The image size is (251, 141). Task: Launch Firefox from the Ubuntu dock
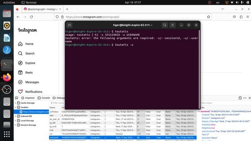pyautogui.click(x=7, y=78)
